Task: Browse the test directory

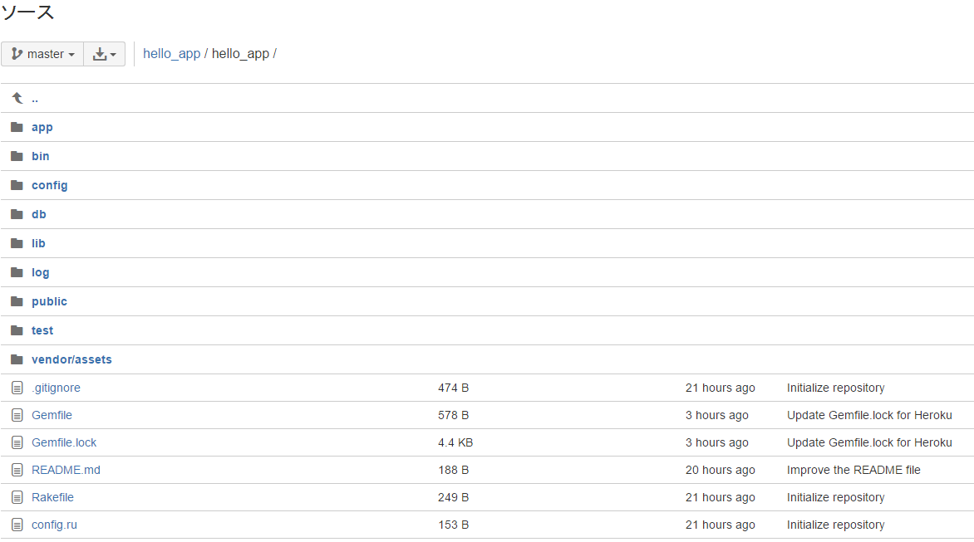Action: pyautogui.click(x=42, y=330)
